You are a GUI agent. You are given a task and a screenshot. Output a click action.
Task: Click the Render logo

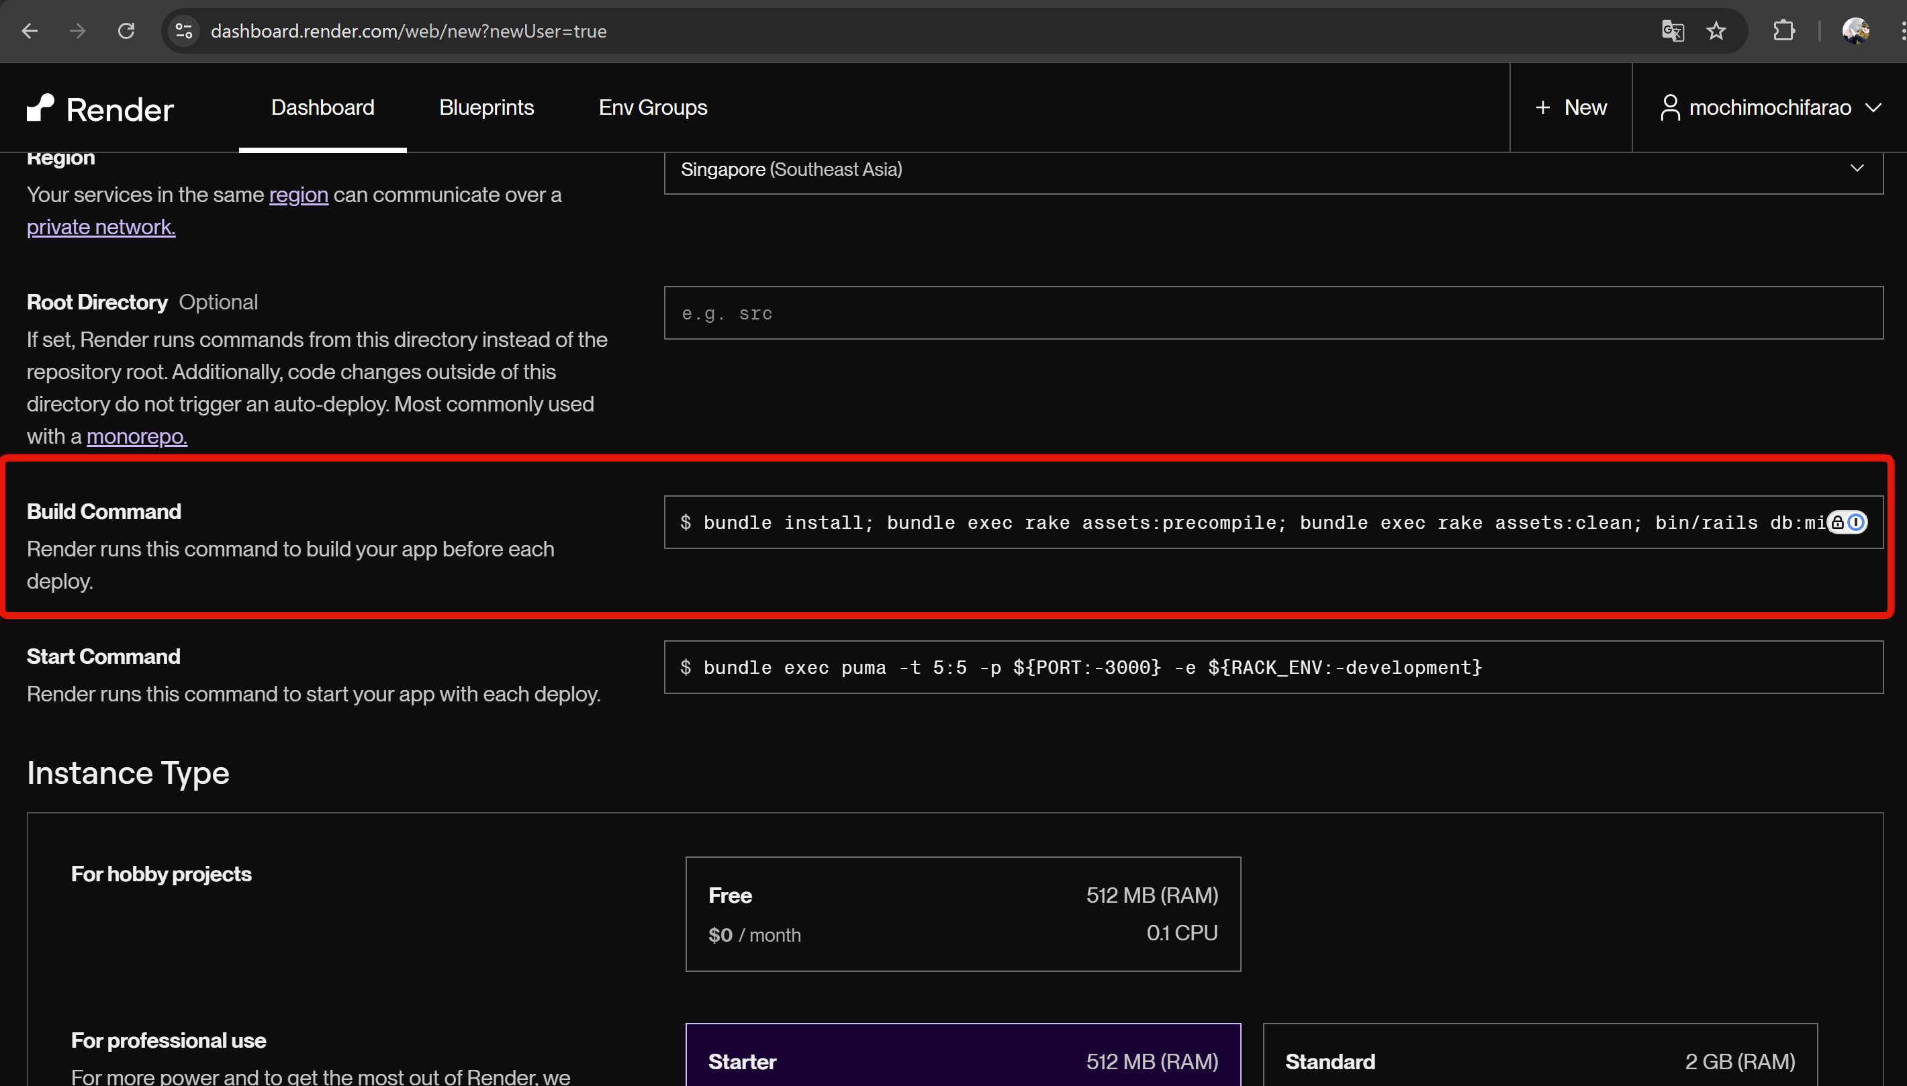pos(99,107)
